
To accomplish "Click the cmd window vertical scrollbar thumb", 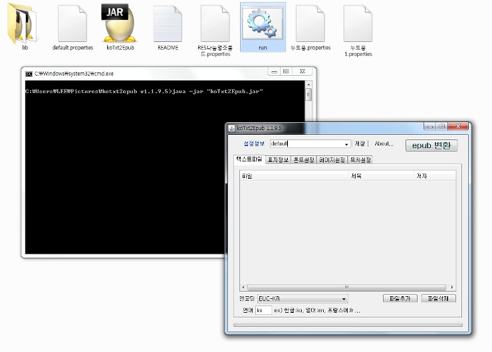I will 308,94.
